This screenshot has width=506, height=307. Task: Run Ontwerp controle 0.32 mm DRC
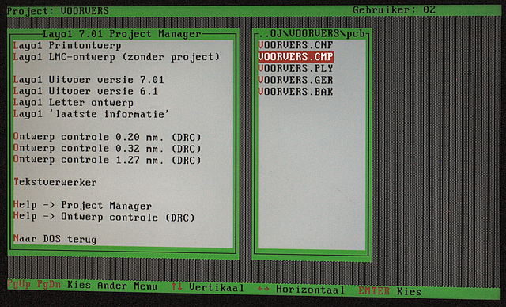coord(108,149)
